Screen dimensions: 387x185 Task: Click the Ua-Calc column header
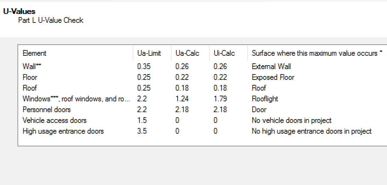(187, 53)
